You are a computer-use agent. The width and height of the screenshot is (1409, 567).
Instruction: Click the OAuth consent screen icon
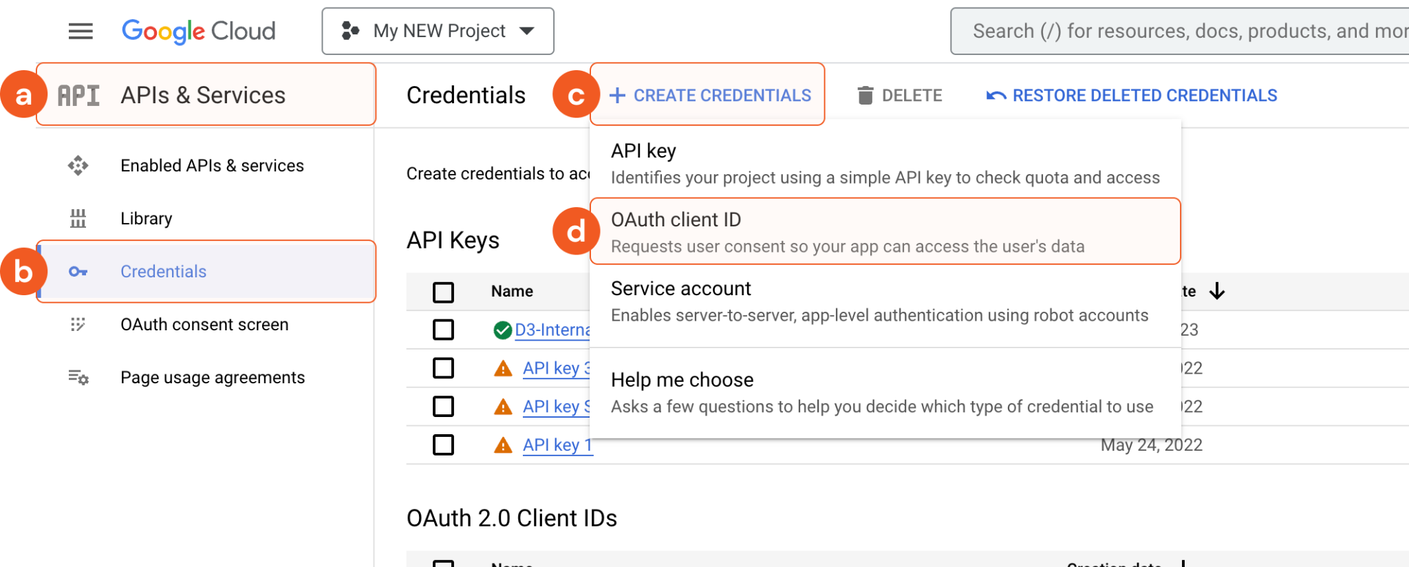coord(78,324)
